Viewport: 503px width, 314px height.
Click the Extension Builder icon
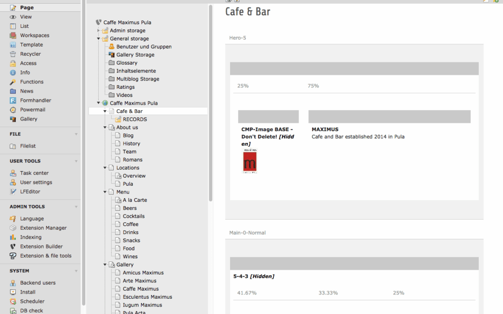(13, 247)
